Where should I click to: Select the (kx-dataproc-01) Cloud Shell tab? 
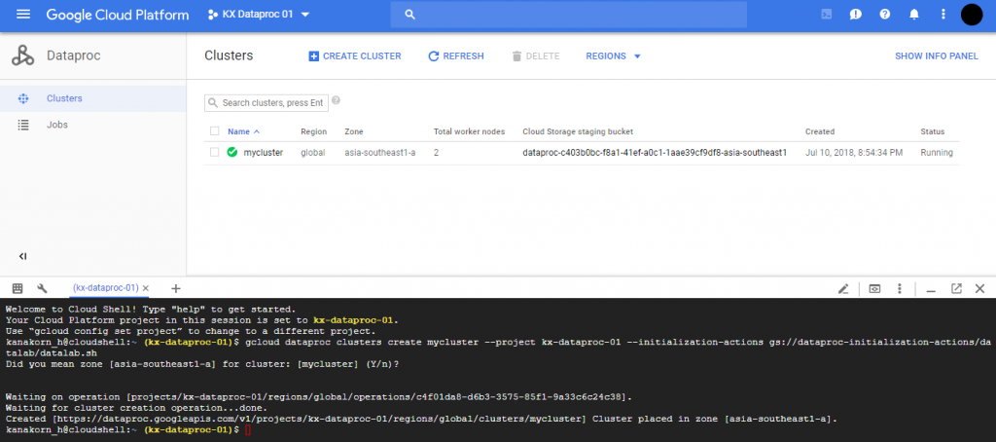coord(105,288)
